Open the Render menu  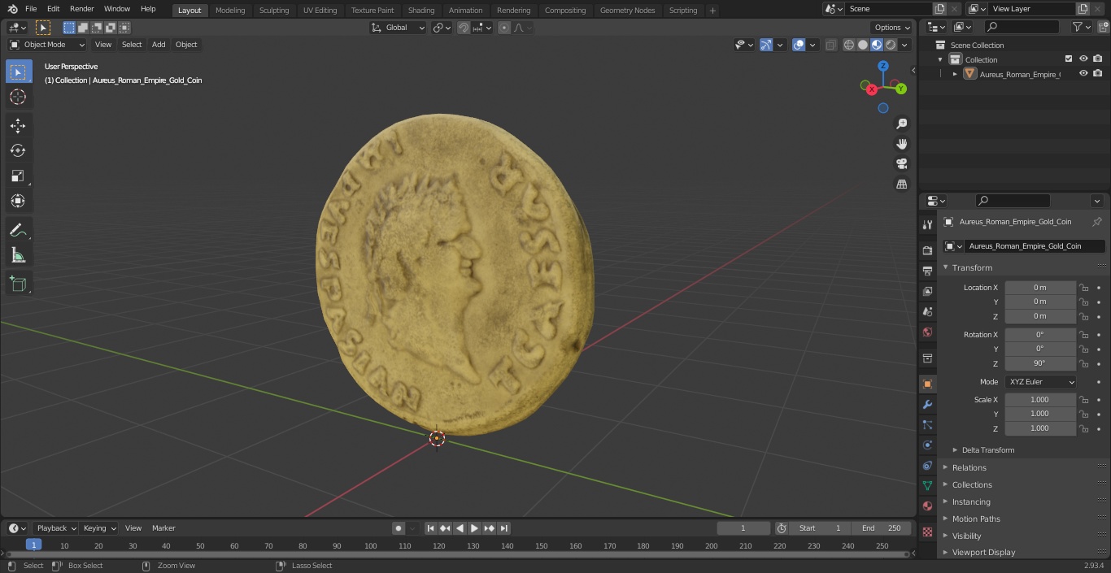81,9
